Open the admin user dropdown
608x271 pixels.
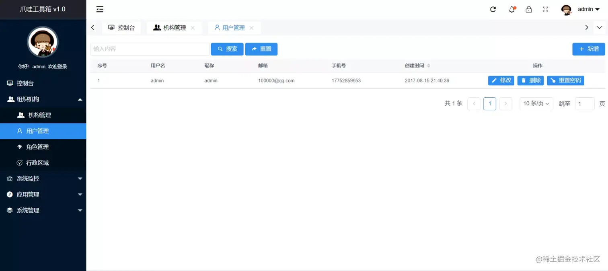pyautogui.click(x=589, y=9)
